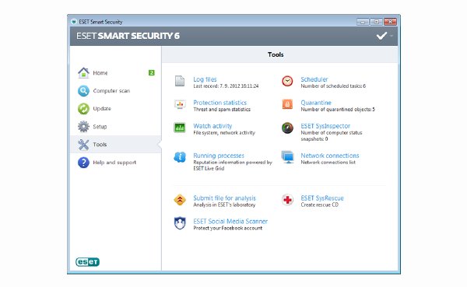Viewport: 467px width, 287px height.
Task: Open ESET Social Media Scanner link
Action: point(230,221)
